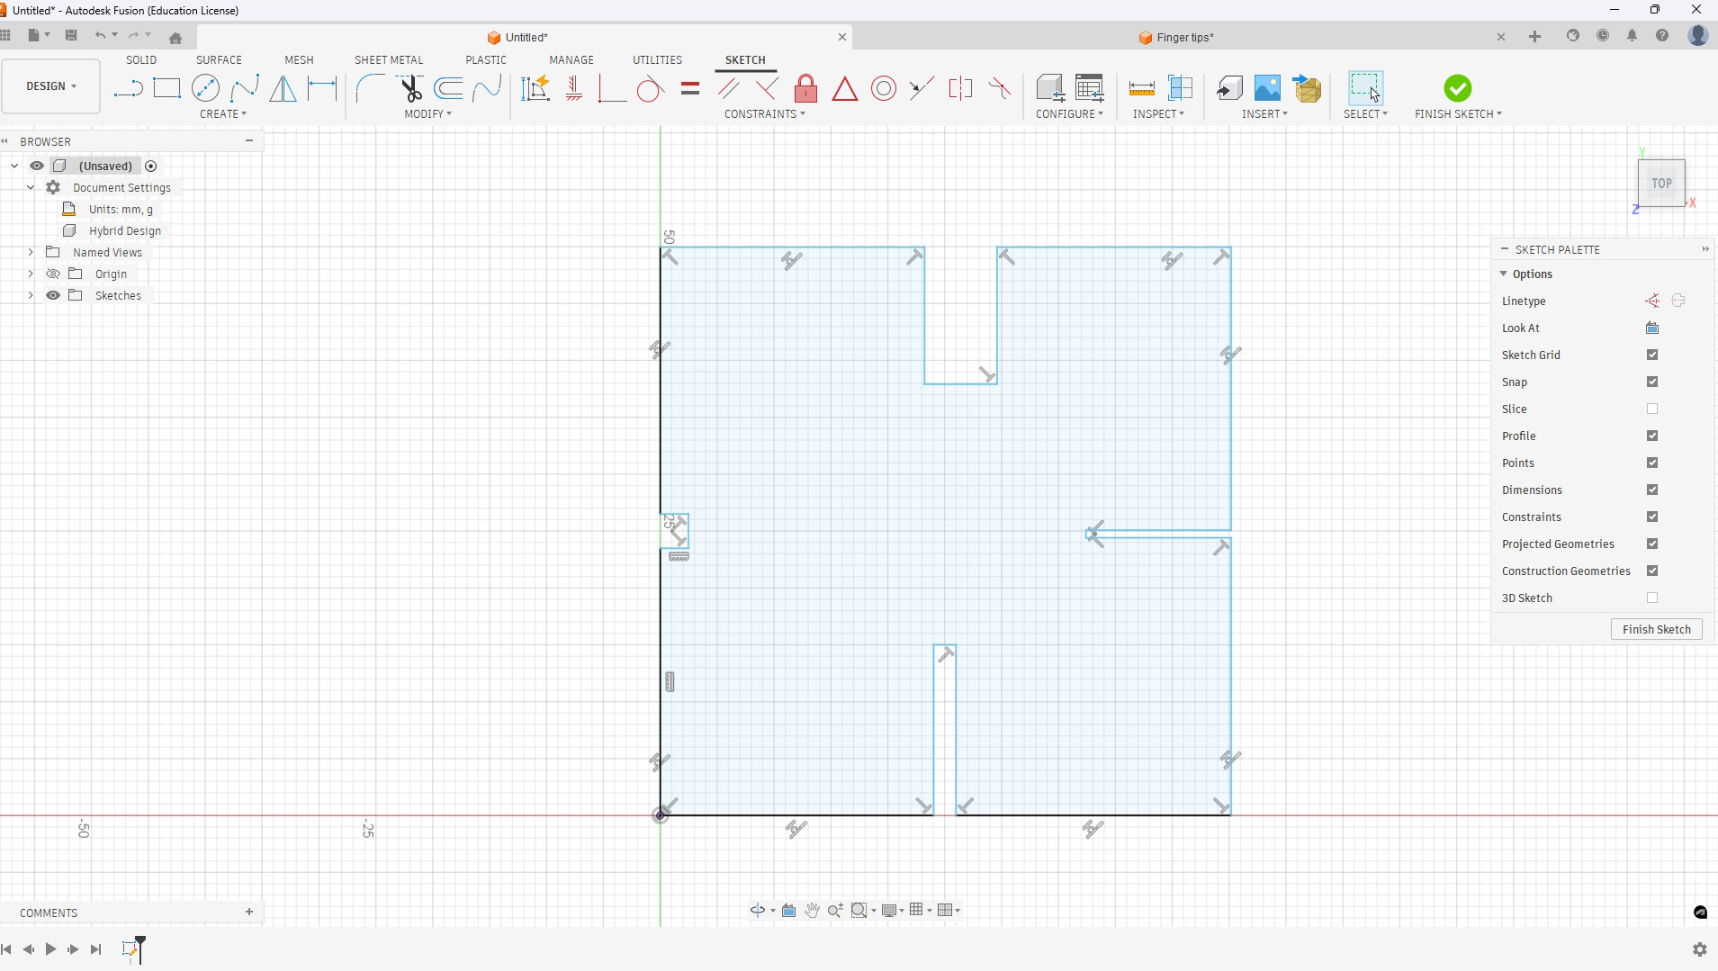Switch to the SOLID tab
Image resolution: width=1718 pixels, height=971 pixels.
click(141, 60)
